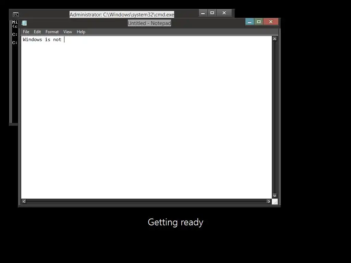351x263 pixels.
Task: Click after "Windows is not" text in Notepad
Action: point(64,40)
